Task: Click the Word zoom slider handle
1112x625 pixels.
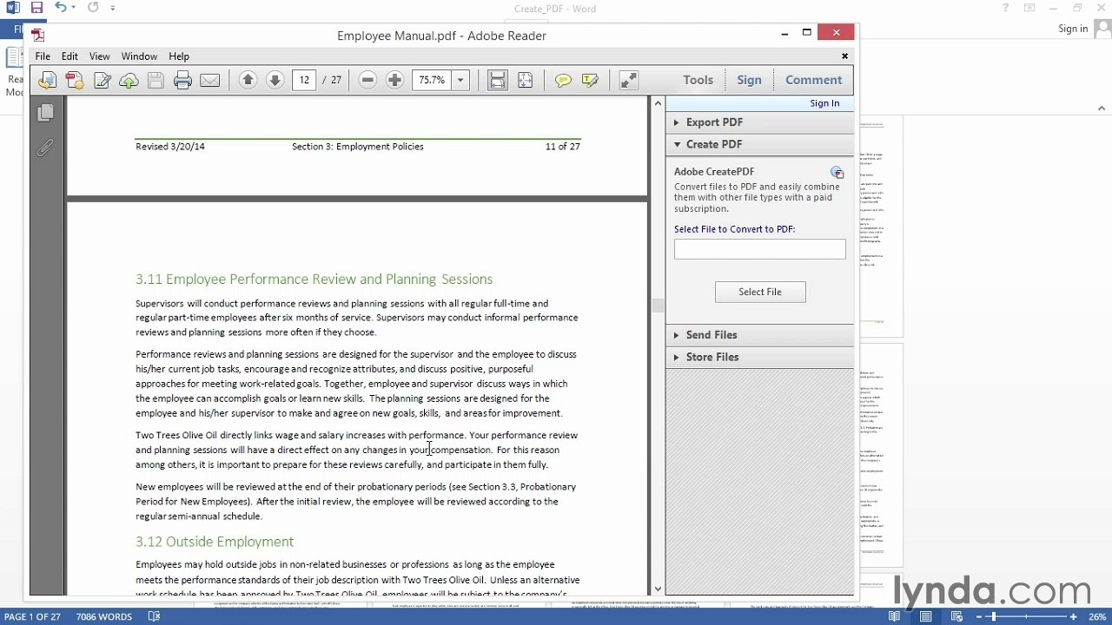Action: coord(993,616)
